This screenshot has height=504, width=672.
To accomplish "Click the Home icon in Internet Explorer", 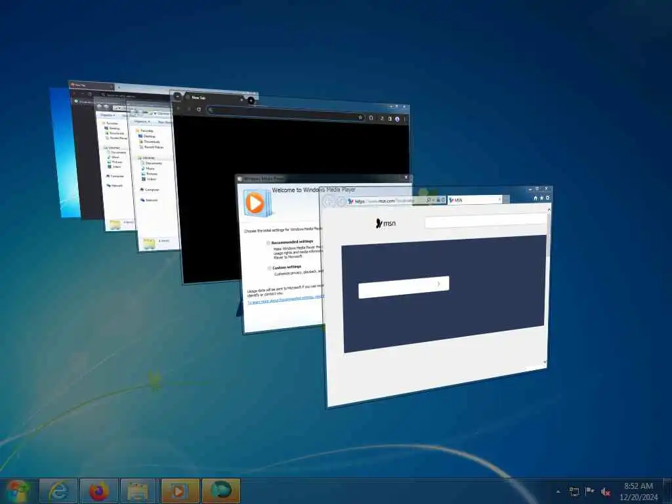I will pyautogui.click(x=535, y=198).
